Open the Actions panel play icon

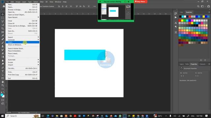176,17
